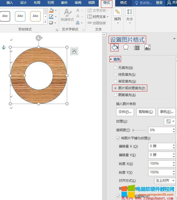Click the 排列 (Arrange) icon
The width and height of the screenshot is (177, 200).
click(117, 14)
